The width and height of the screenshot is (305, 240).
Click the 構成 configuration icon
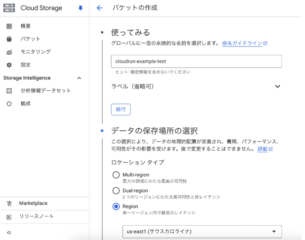pyautogui.click(x=9, y=104)
